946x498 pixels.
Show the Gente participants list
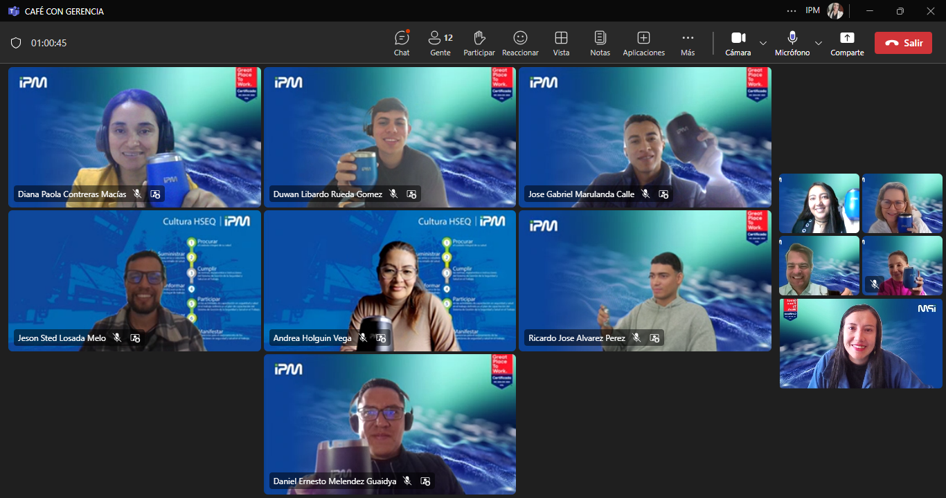tap(440, 43)
